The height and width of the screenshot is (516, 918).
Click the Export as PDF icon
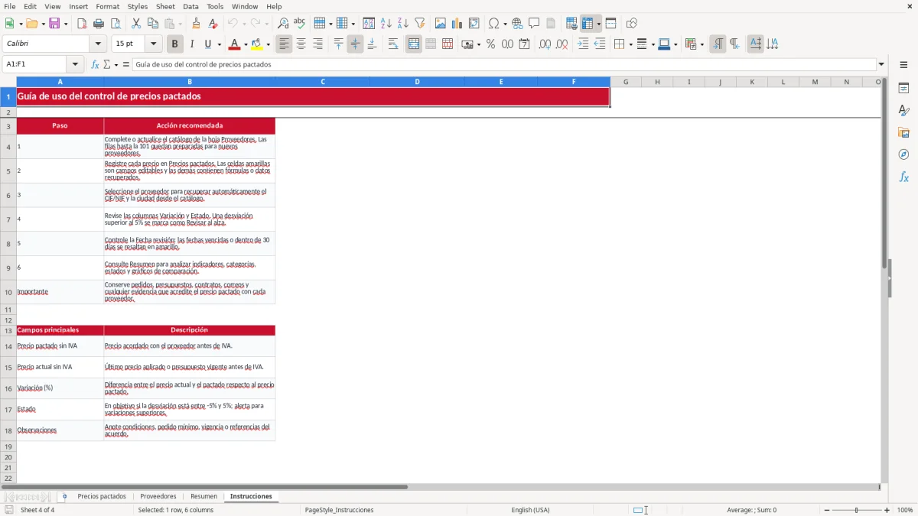pyautogui.click(x=82, y=24)
